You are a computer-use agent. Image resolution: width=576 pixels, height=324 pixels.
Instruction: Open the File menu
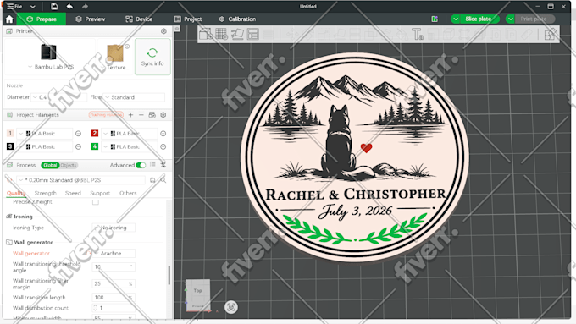[14, 6]
